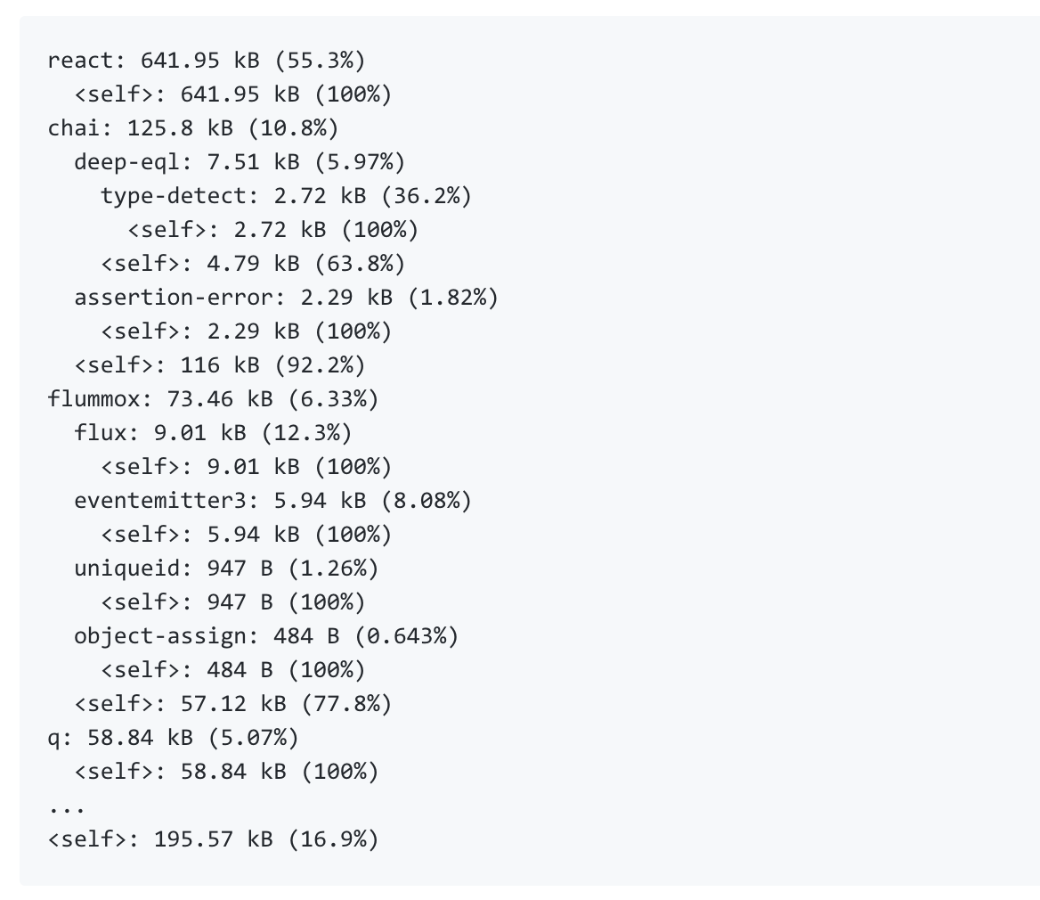Select the type-detect 2.72 kB entry
Image resolution: width=1040 pixels, height=900 pixels.
[x=286, y=196]
